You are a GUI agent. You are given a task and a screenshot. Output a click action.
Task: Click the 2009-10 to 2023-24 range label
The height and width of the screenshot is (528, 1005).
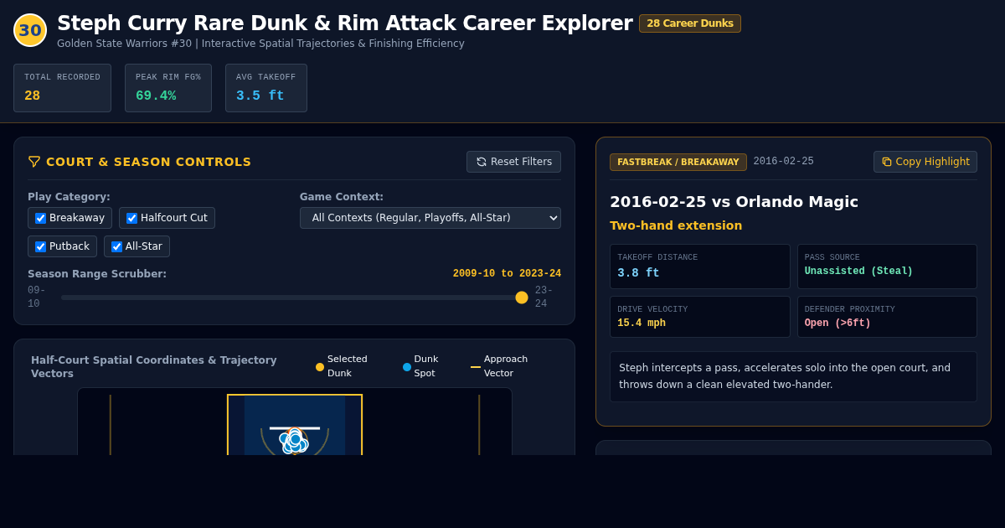click(507, 274)
